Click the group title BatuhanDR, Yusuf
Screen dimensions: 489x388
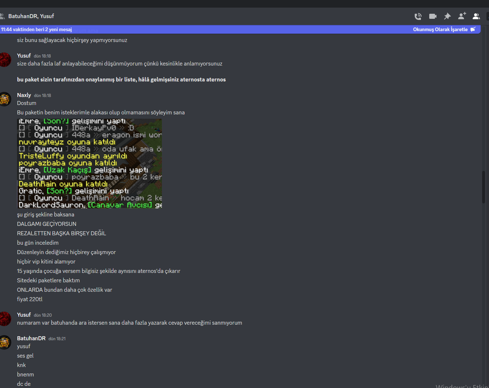point(31,16)
